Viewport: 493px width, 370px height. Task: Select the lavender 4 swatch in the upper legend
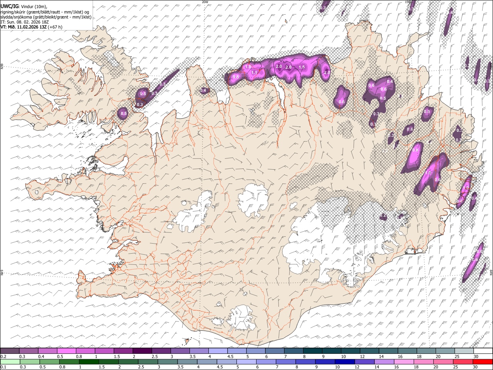tap(218, 351)
